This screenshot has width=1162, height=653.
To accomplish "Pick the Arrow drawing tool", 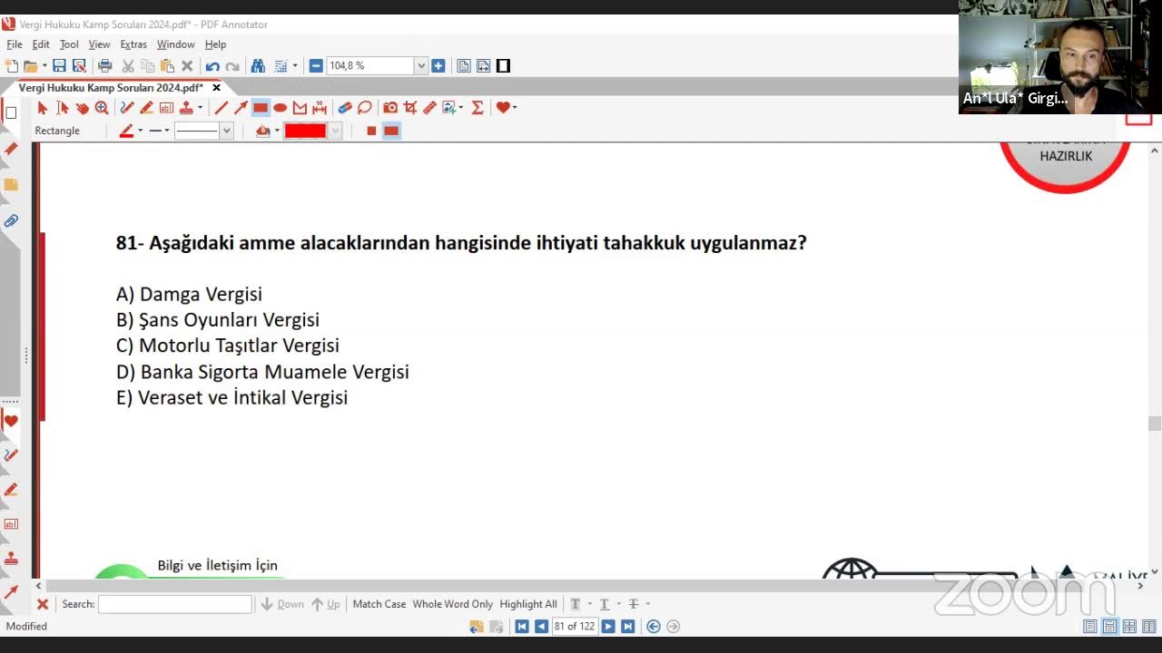I will pos(241,107).
